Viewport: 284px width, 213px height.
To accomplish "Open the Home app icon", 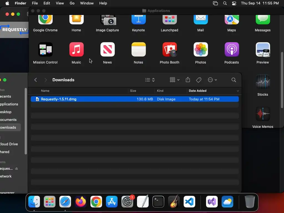I will (x=76, y=20).
